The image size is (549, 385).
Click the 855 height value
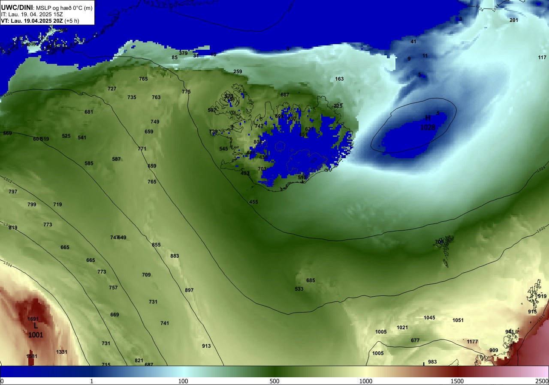(156, 245)
